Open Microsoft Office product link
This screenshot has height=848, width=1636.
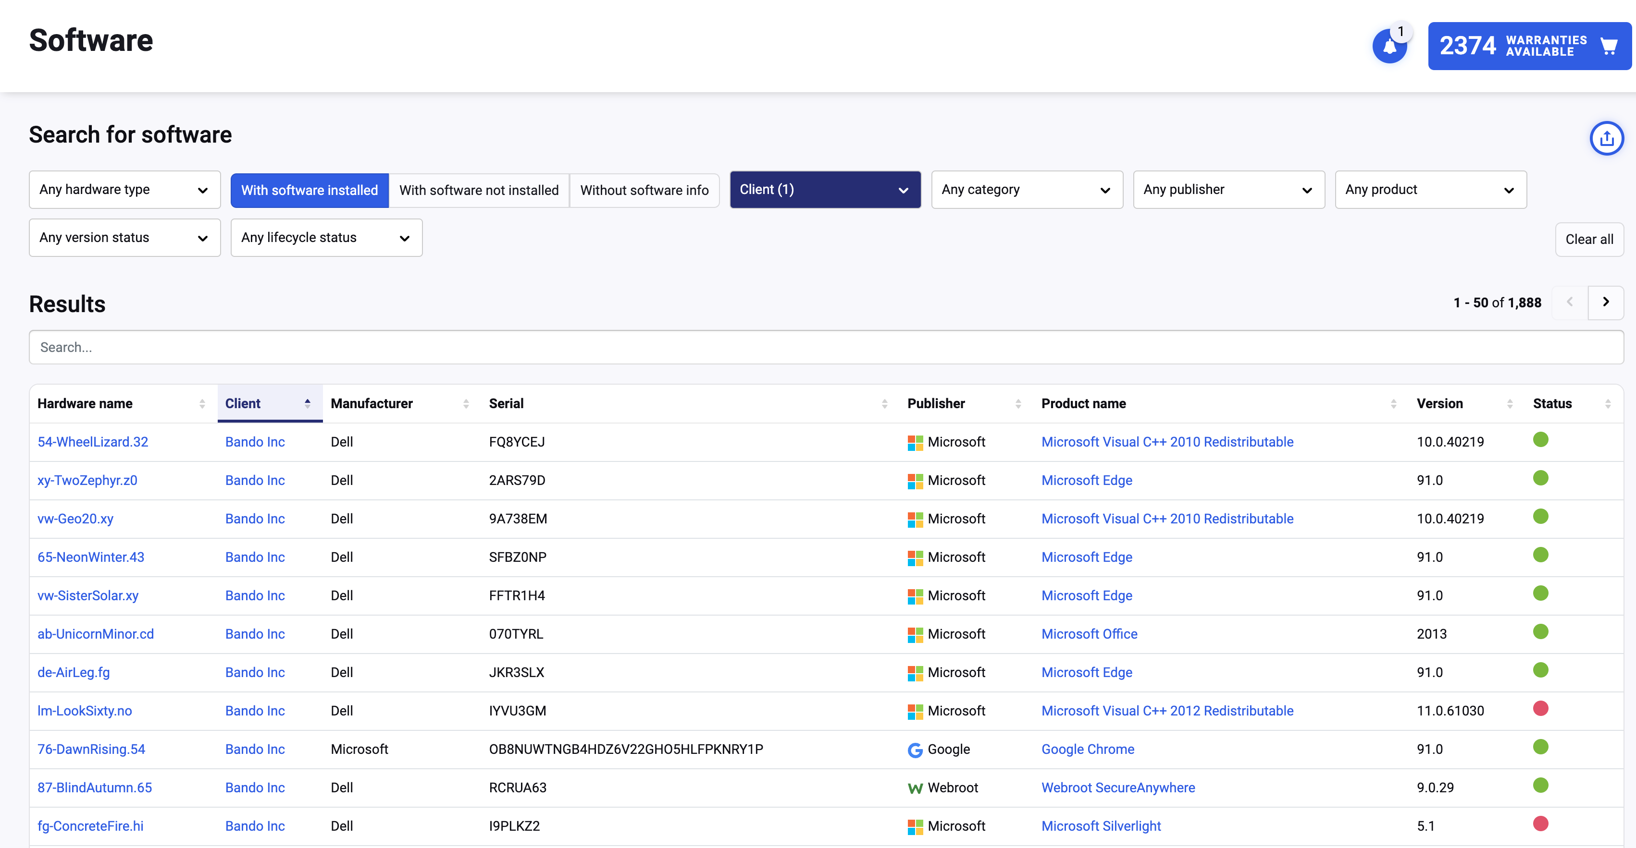tap(1089, 634)
